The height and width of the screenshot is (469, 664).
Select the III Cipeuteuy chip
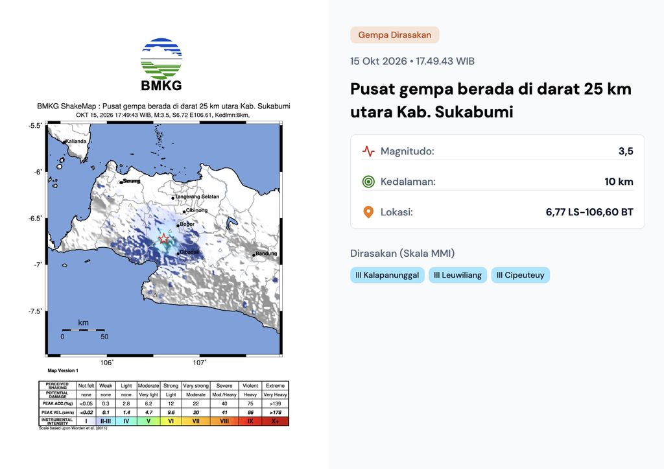coord(521,275)
